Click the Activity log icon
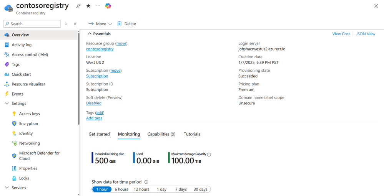 [x=7, y=45]
